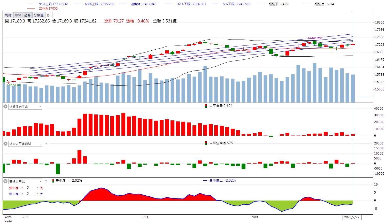The width and height of the screenshot is (386, 223).
Task: Open help for 外資未平倉增減 indicator
Action: (x=46, y=144)
